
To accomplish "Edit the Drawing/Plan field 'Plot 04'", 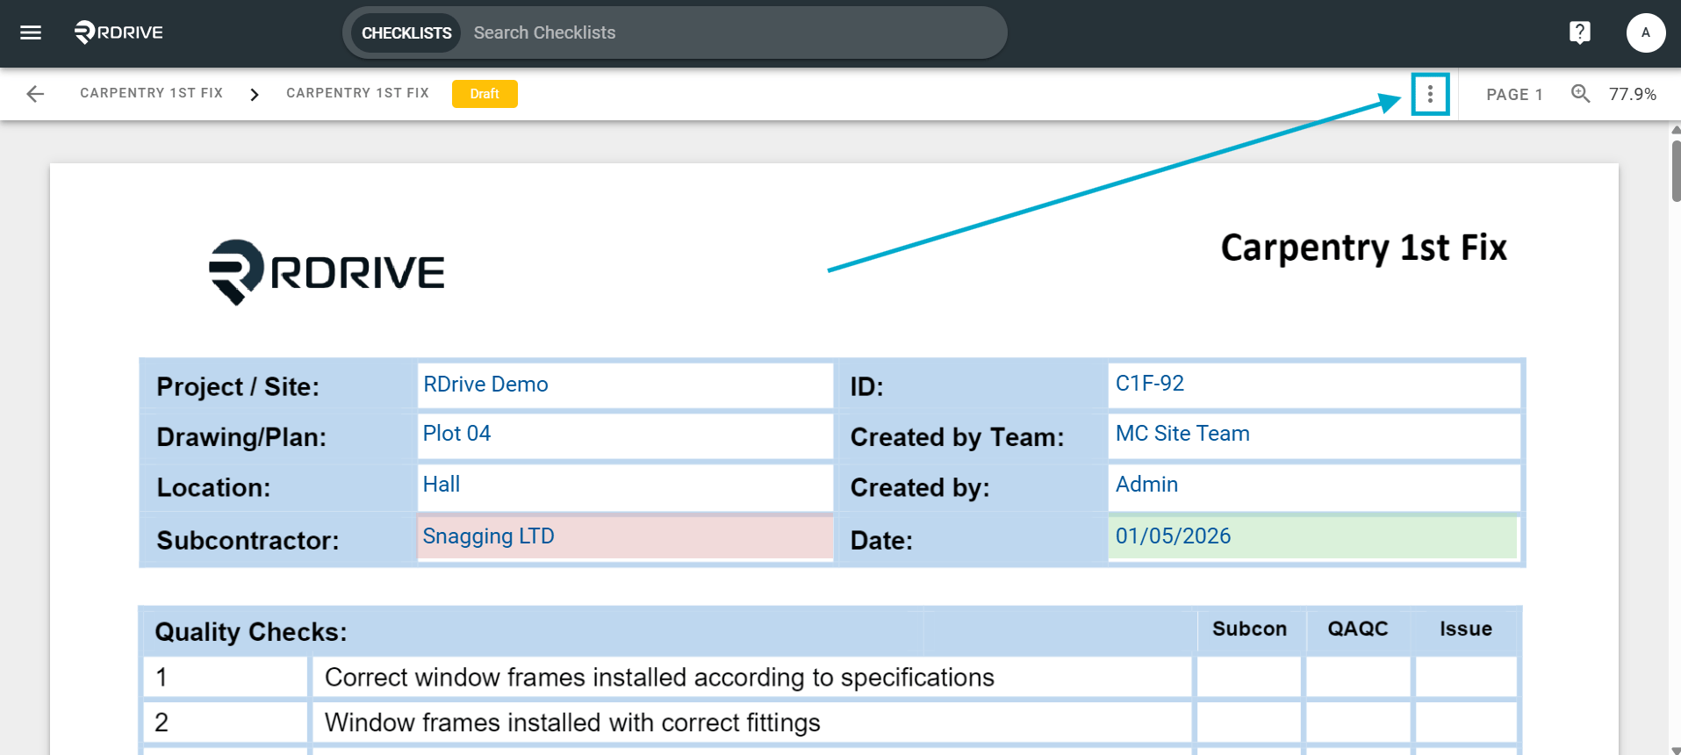I will 625,435.
